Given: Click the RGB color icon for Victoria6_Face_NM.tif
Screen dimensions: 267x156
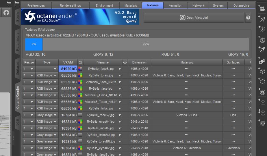Looking at the screenshot, I should click(x=80, y=82).
